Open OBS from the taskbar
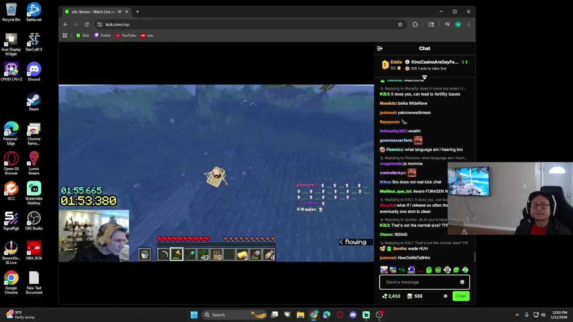Screen dimensions: 573x322 (x=379, y=315)
